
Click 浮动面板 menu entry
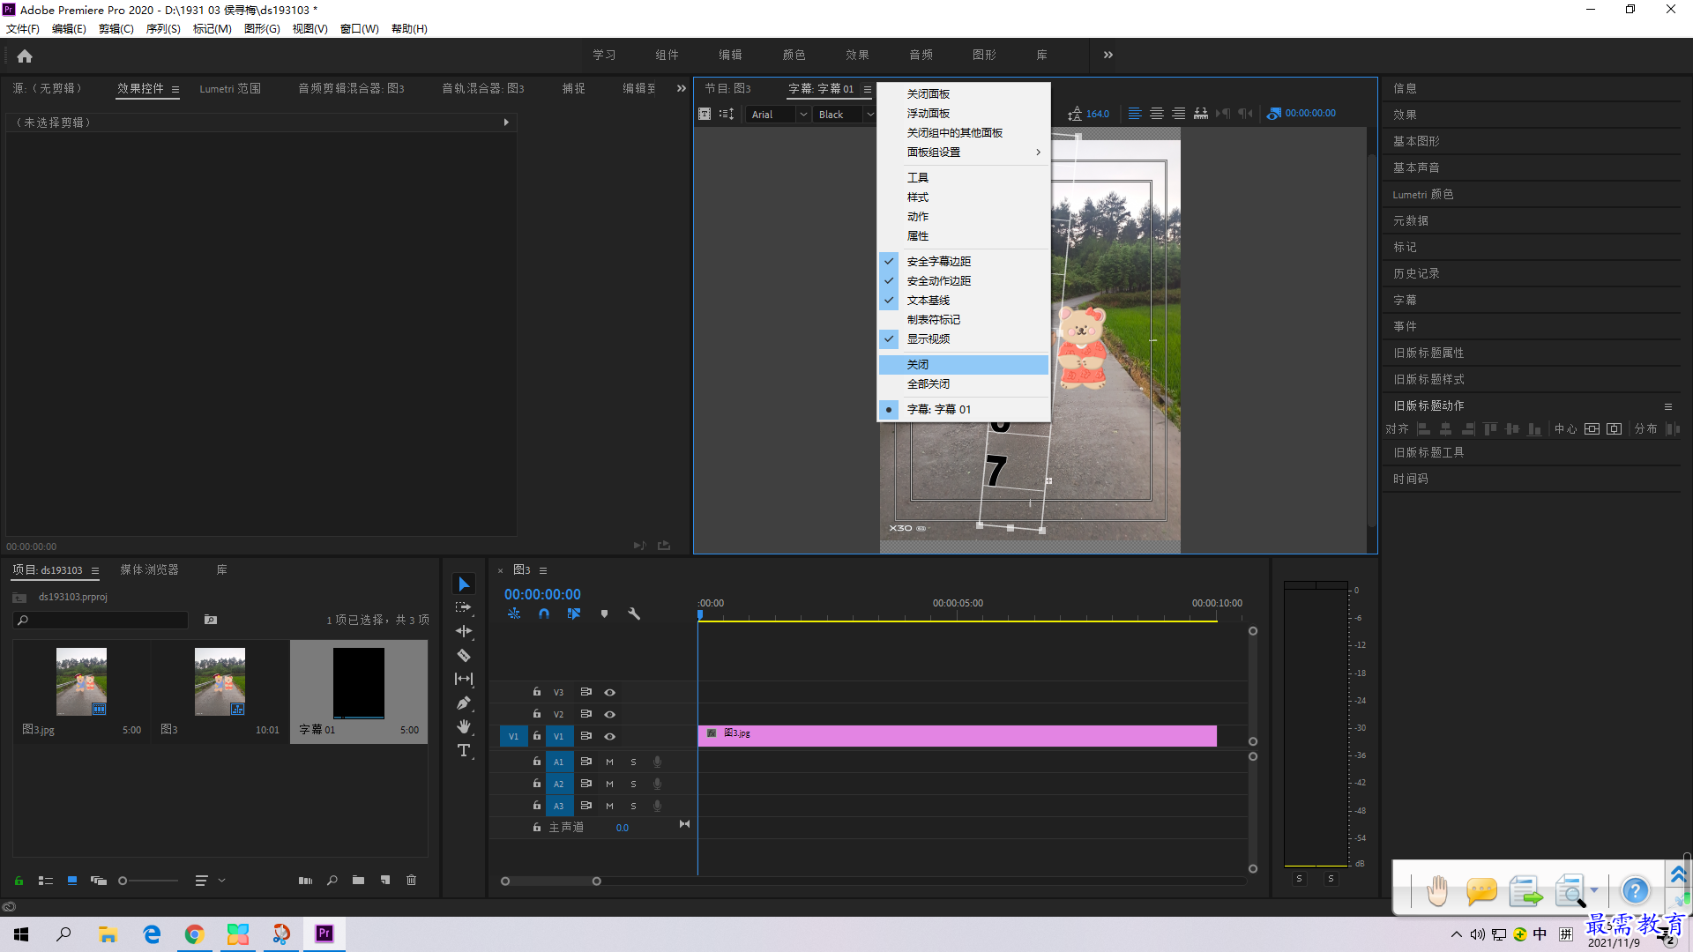[x=964, y=113]
